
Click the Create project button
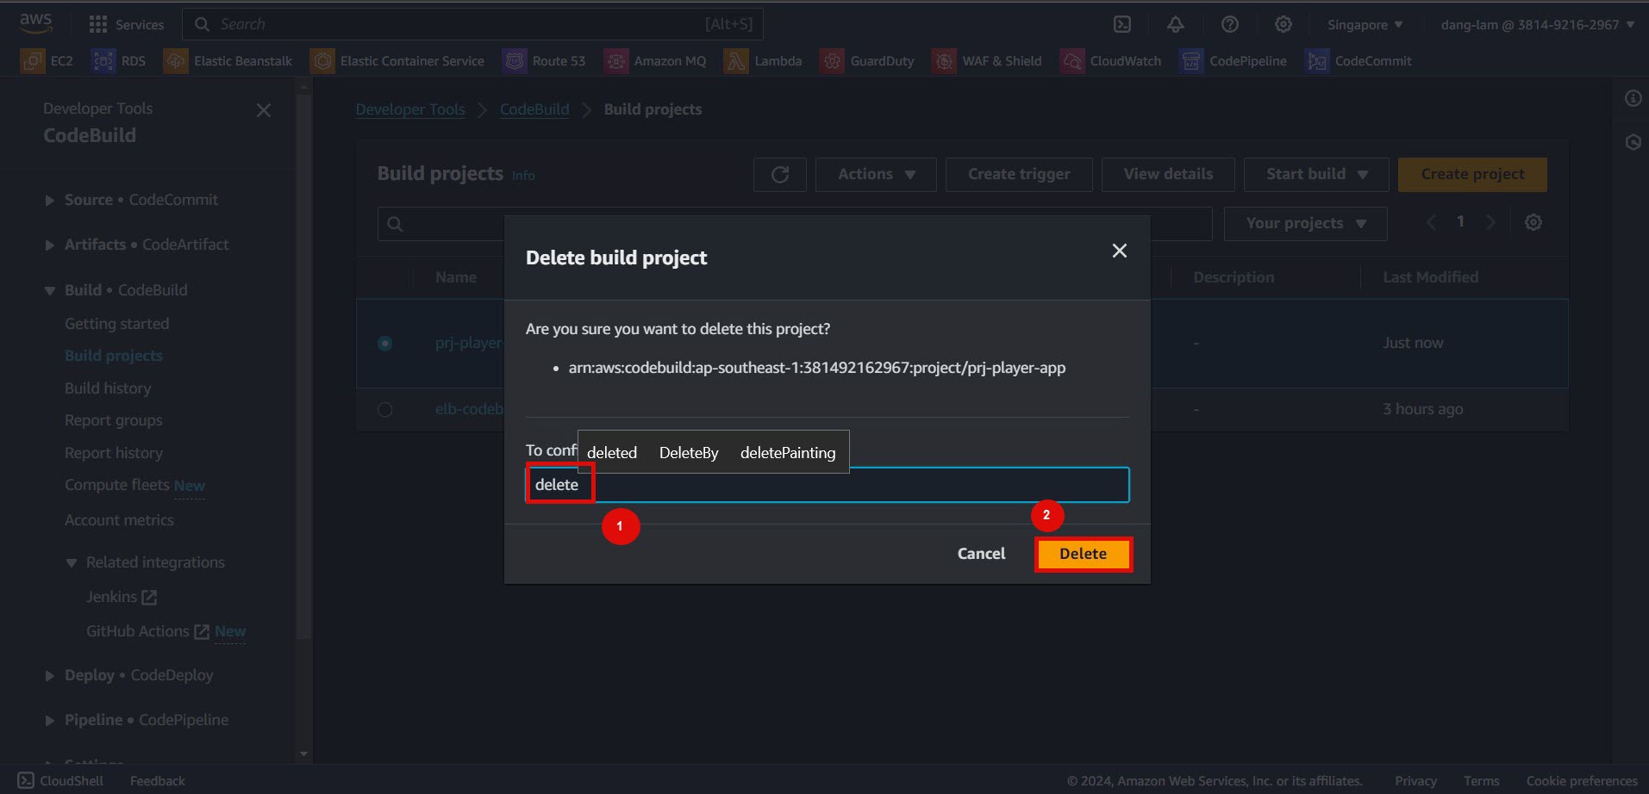pos(1472,175)
